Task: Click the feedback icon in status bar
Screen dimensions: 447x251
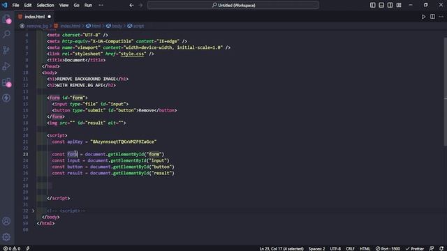Action: pos(432,248)
